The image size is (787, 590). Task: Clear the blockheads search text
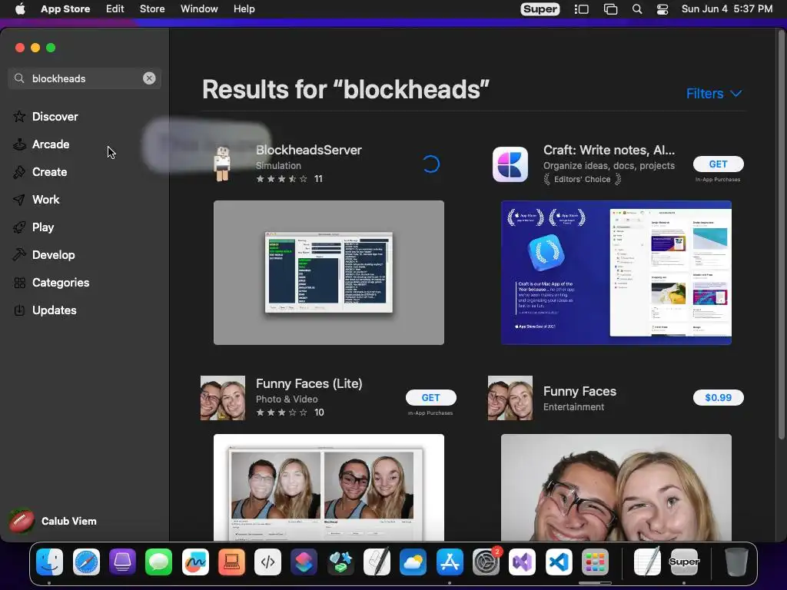(149, 78)
